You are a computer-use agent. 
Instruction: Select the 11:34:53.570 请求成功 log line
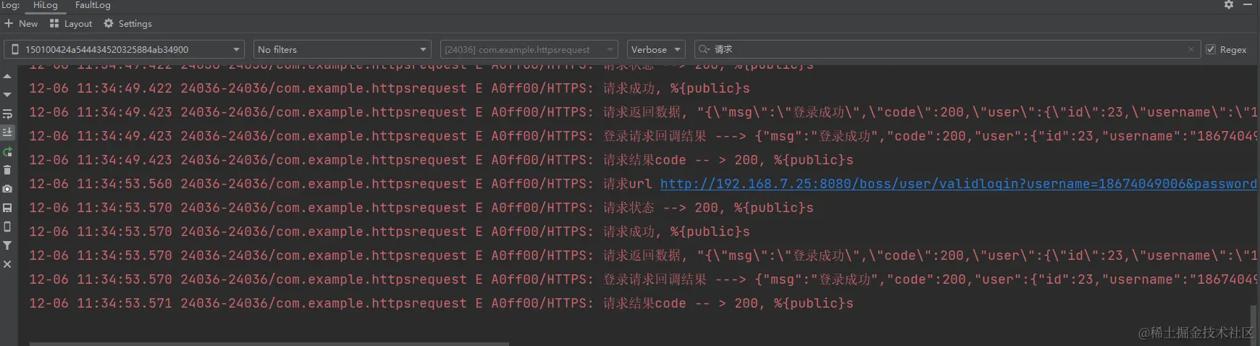point(390,232)
